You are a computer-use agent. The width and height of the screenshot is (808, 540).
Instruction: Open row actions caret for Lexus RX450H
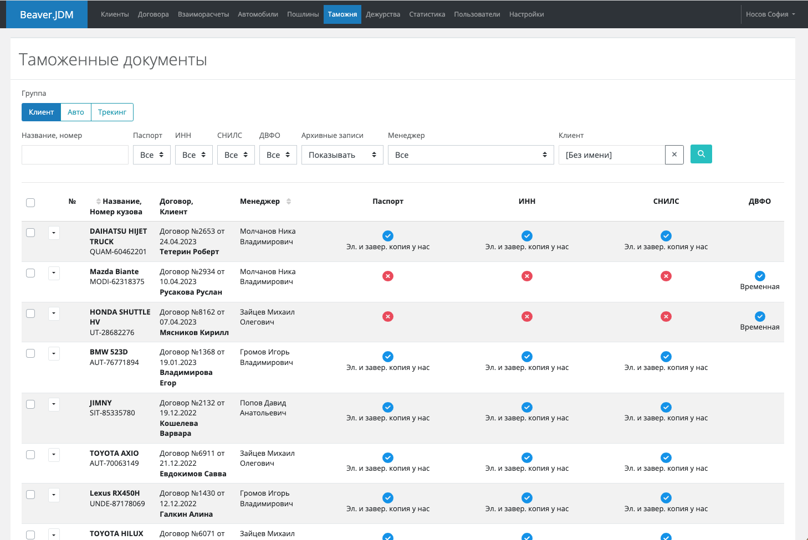pyautogui.click(x=54, y=495)
